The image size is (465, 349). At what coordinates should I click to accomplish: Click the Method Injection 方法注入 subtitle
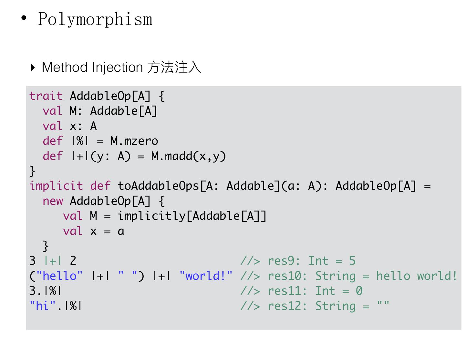(121, 67)
